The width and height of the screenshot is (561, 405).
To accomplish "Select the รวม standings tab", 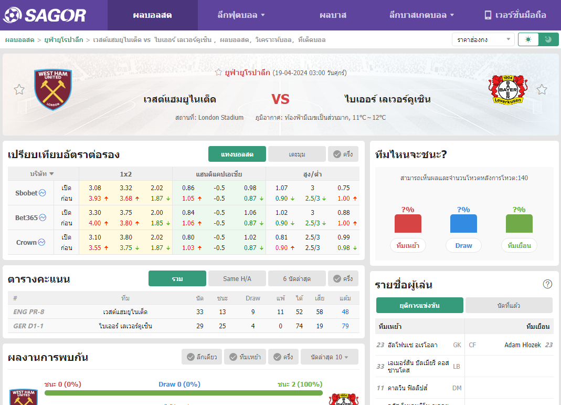I will 177,278.
